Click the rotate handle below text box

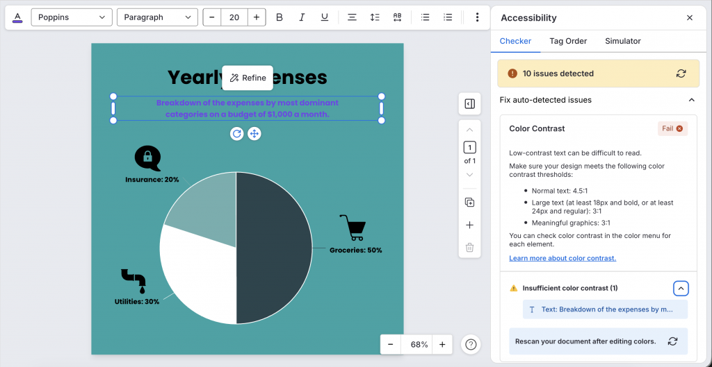click(236, 134)
